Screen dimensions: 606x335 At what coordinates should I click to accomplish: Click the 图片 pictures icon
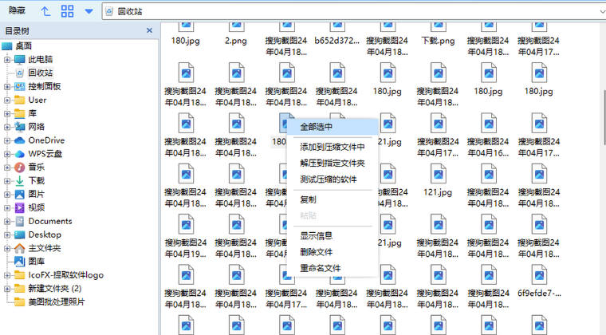tap(20, 194)
